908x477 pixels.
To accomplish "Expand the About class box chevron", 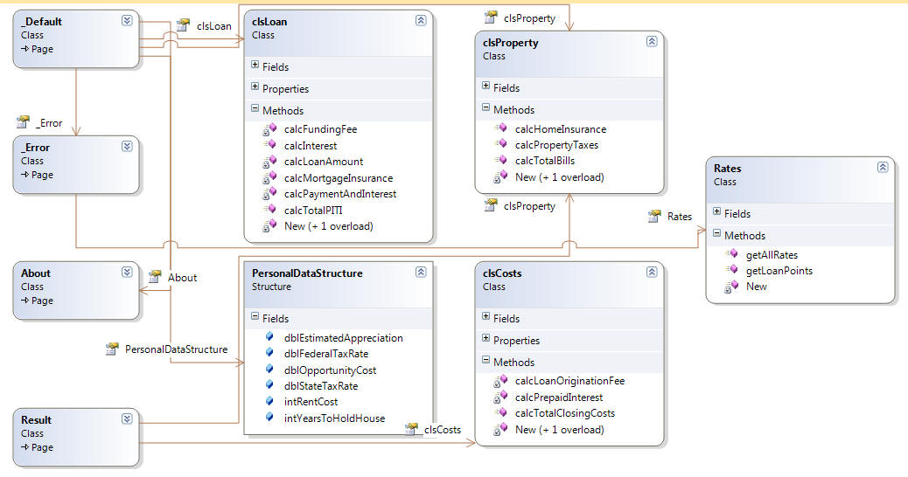I will [127, 272].
